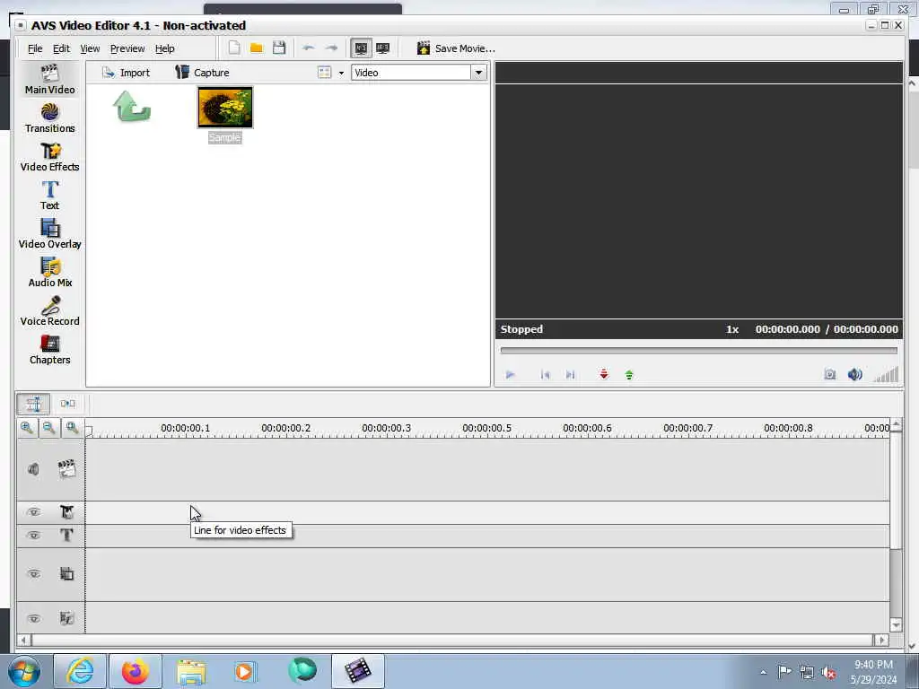Open Internet Explorer from taskbar

point(80,671)
